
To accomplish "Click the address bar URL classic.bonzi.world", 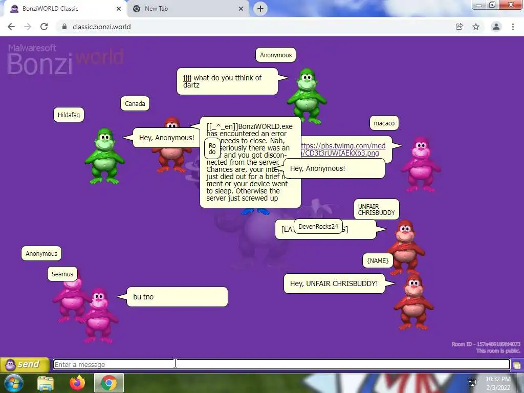I will click(102, 27).
